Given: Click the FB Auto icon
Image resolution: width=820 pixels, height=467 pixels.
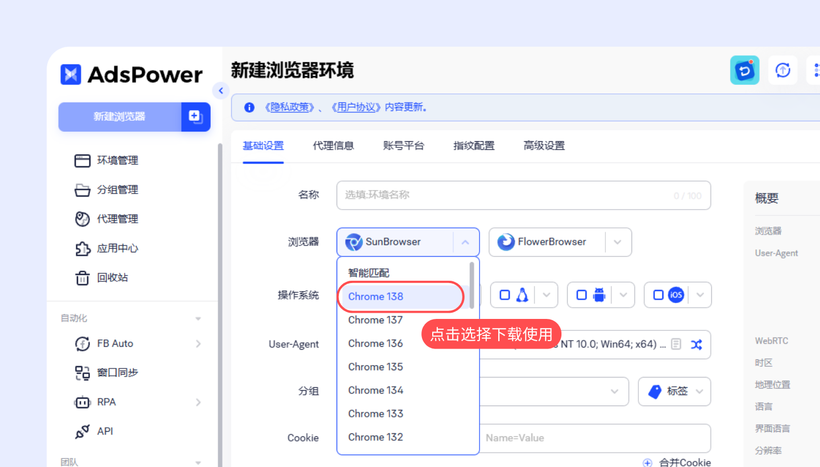Looking at the screenshot, I should pyautogui.click(x=83, y=343).
